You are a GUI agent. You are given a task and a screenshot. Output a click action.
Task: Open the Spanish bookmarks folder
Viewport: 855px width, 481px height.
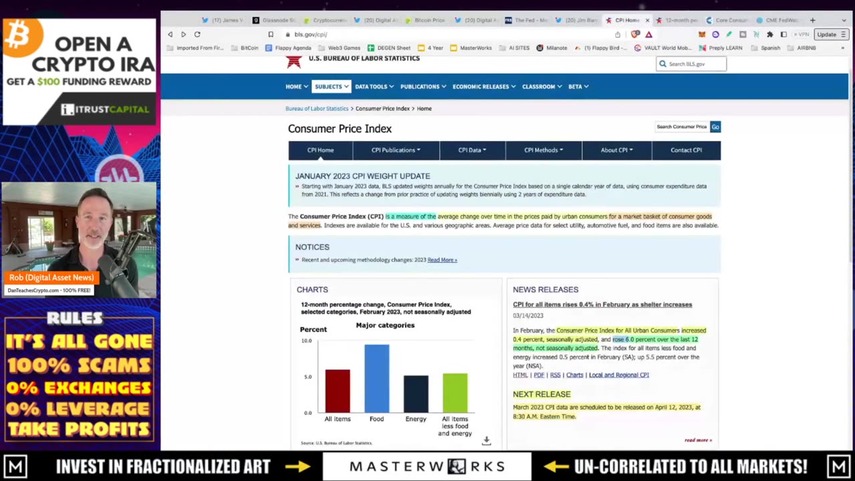click(x=765, y=48)
